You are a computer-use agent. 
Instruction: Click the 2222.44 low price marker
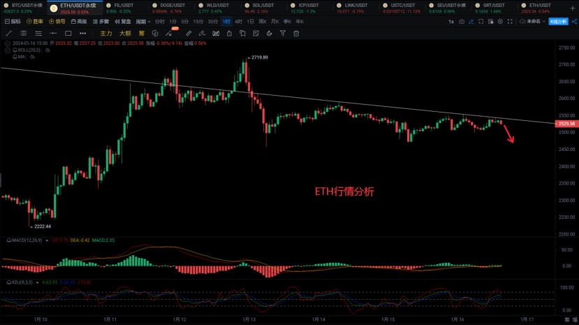(43, 226)
